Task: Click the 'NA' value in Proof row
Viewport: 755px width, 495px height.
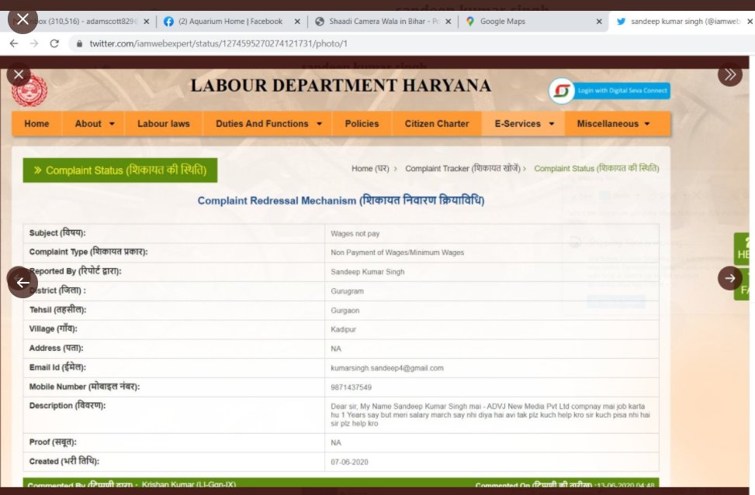Action: pyautogui.click(x=336, y=442)
